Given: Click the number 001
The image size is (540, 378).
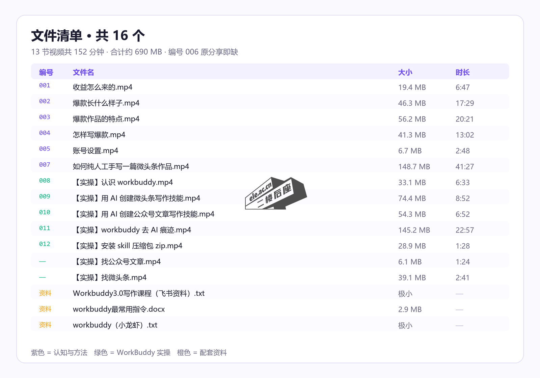Looking at the screenshot, I should [45, 85].
